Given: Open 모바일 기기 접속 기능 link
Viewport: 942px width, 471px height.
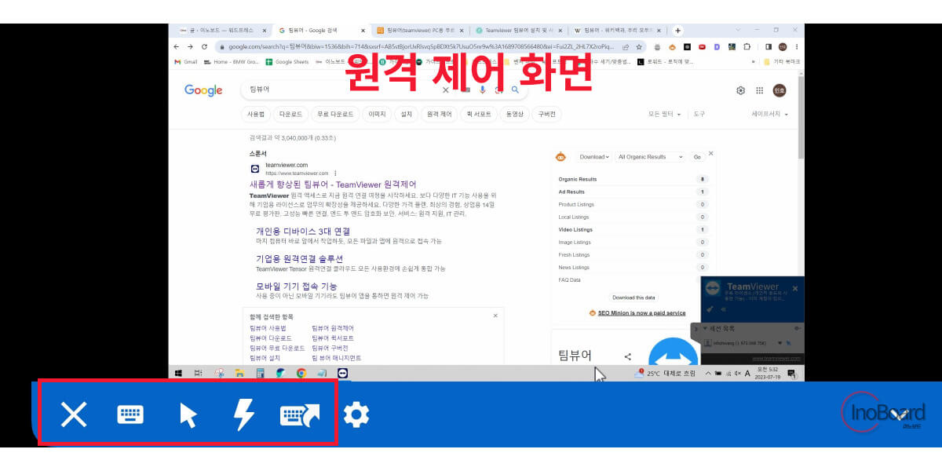Looking at the screenshot, I should click(297, 287).
